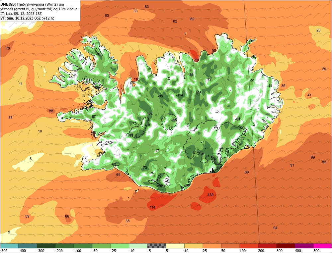Viewport: 332px width, 253px height.
Task: Click the 'VT: Sun. 10.12.2023 06Z' valid time
Action: click(21, 18)
